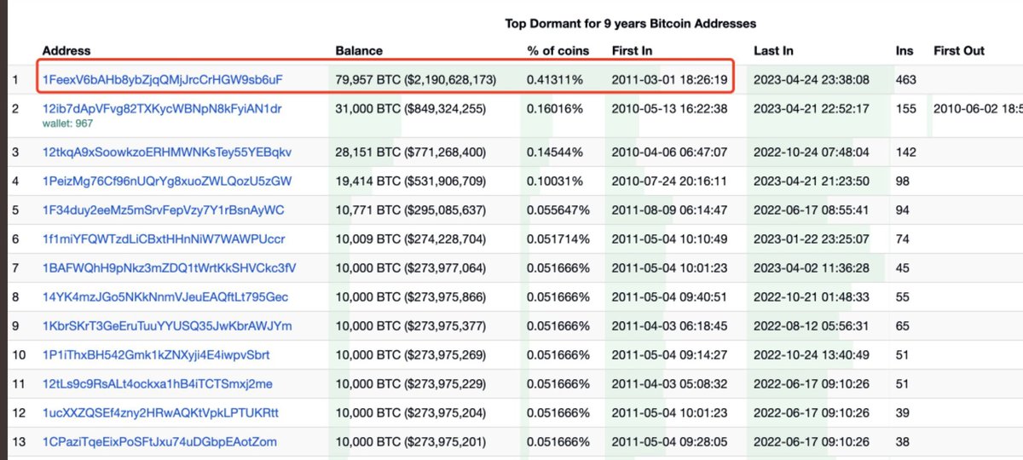
Task: Select balance 10,000 BTC ($273,975,866)
Action: coord(411,297)
